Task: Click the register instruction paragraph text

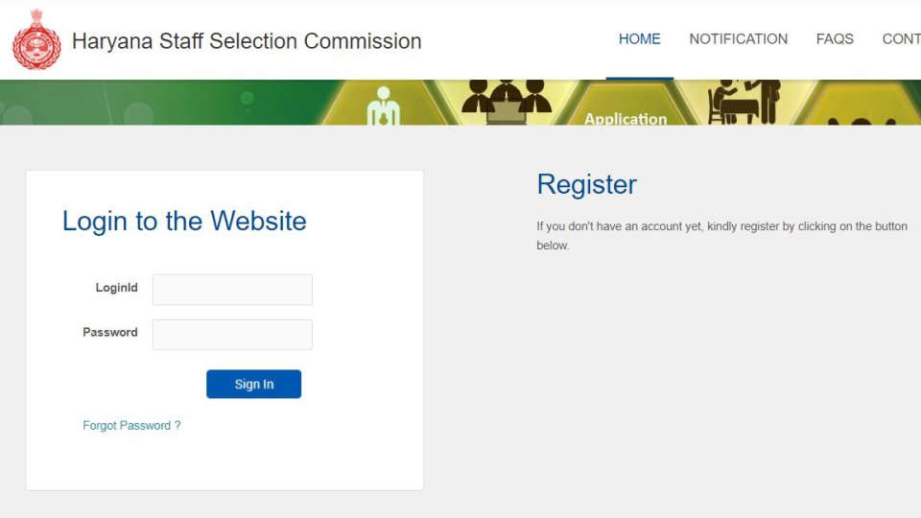Action: click(x=721, y=236)
